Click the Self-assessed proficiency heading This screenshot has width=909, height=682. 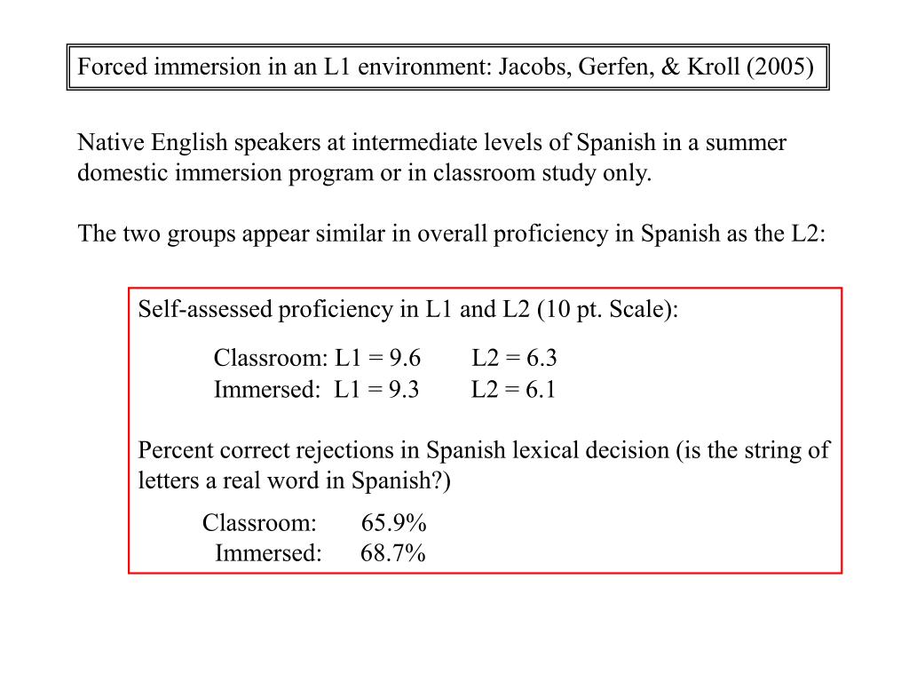(x=408, y=309)
